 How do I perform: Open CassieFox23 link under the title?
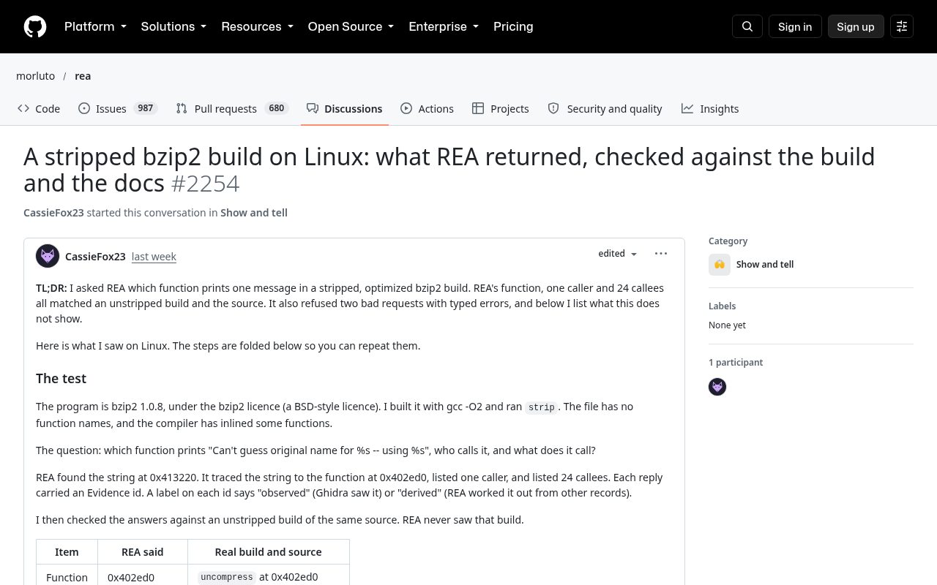pos(53,213)
